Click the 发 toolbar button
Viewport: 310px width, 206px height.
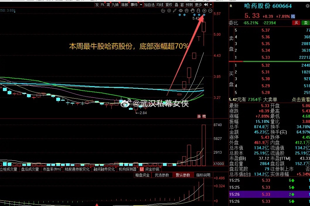(97, 5)
